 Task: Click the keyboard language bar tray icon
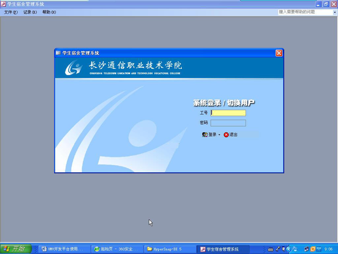[x=270, y=249]
